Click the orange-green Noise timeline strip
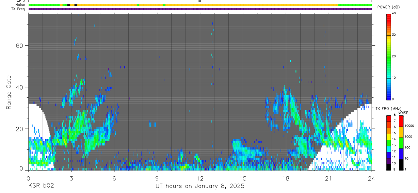The width and height of the screenshot is (418, 193). click(200, 5)
